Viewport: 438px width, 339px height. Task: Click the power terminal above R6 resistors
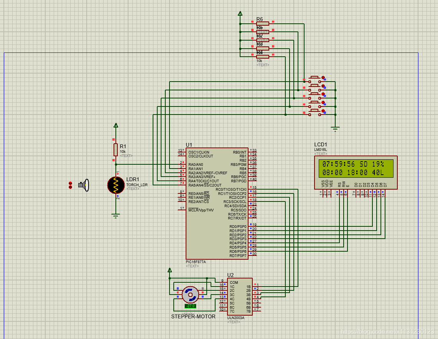click(240, 13)
